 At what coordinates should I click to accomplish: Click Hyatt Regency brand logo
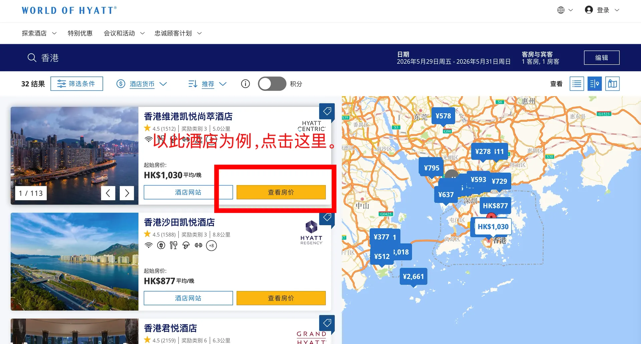click(311, 232)
